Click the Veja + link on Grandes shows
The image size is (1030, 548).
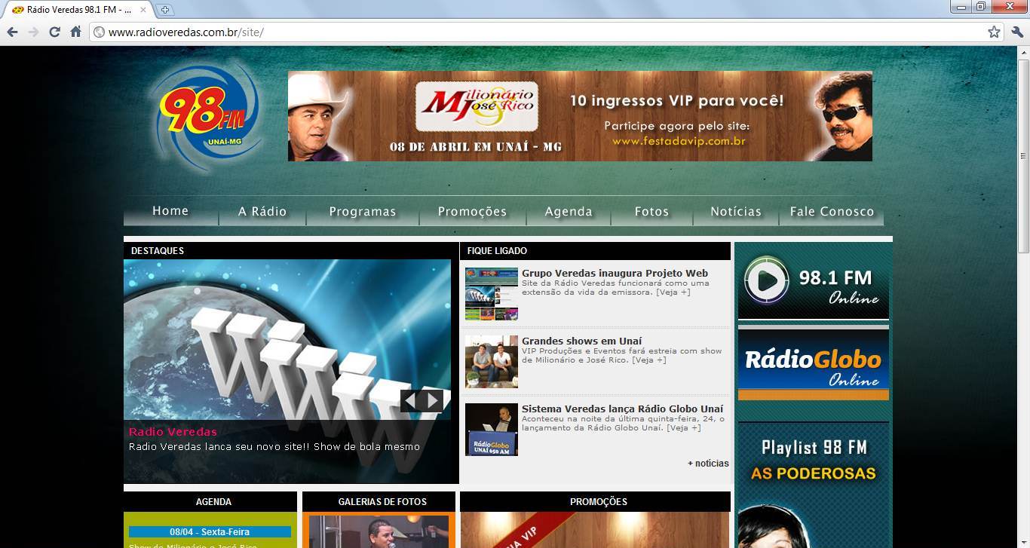[650, 360]
